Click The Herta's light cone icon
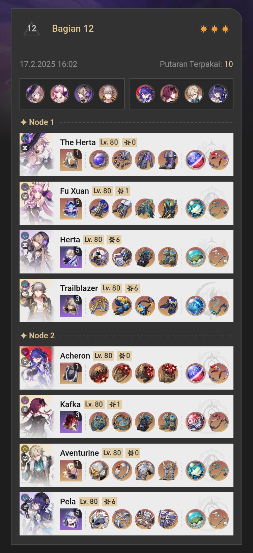 71,160
